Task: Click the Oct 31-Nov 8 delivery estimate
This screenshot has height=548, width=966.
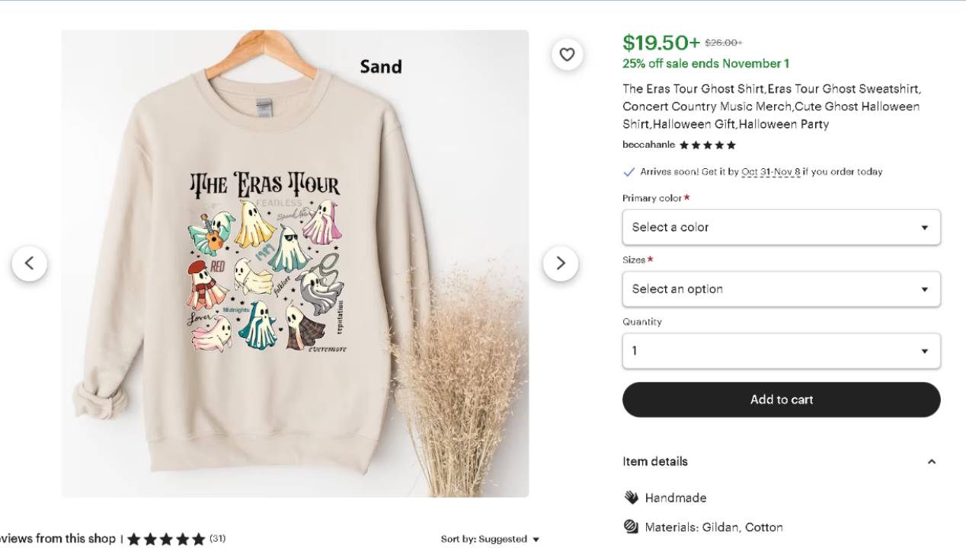Action: point(771,172)
